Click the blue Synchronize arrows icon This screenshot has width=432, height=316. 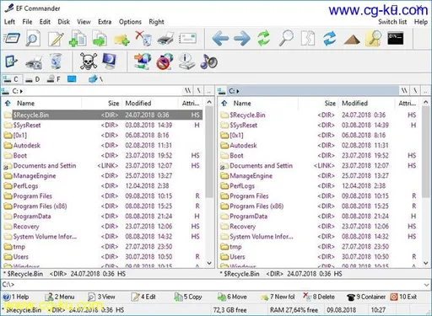pyautogui.click(x=330, y=39)
